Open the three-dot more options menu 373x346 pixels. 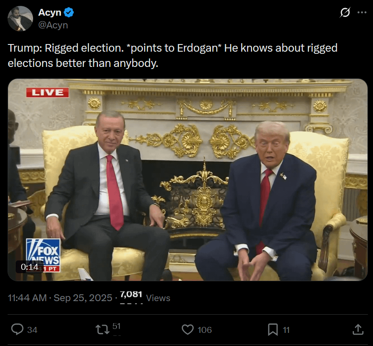pos(362,12)
